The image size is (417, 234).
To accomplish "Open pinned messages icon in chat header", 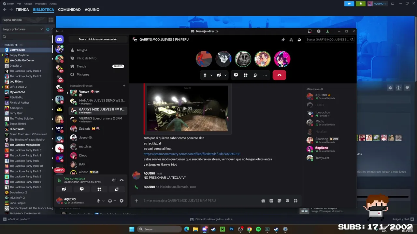I will click(283, 40).
